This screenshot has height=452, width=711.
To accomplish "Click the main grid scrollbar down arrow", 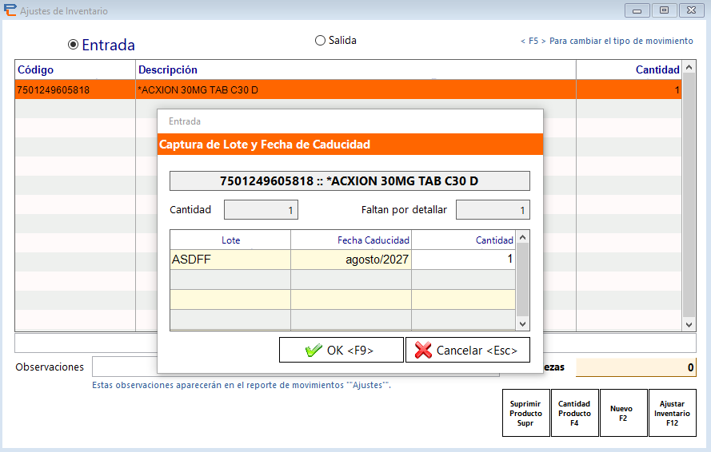I will (x=689, y=325).
